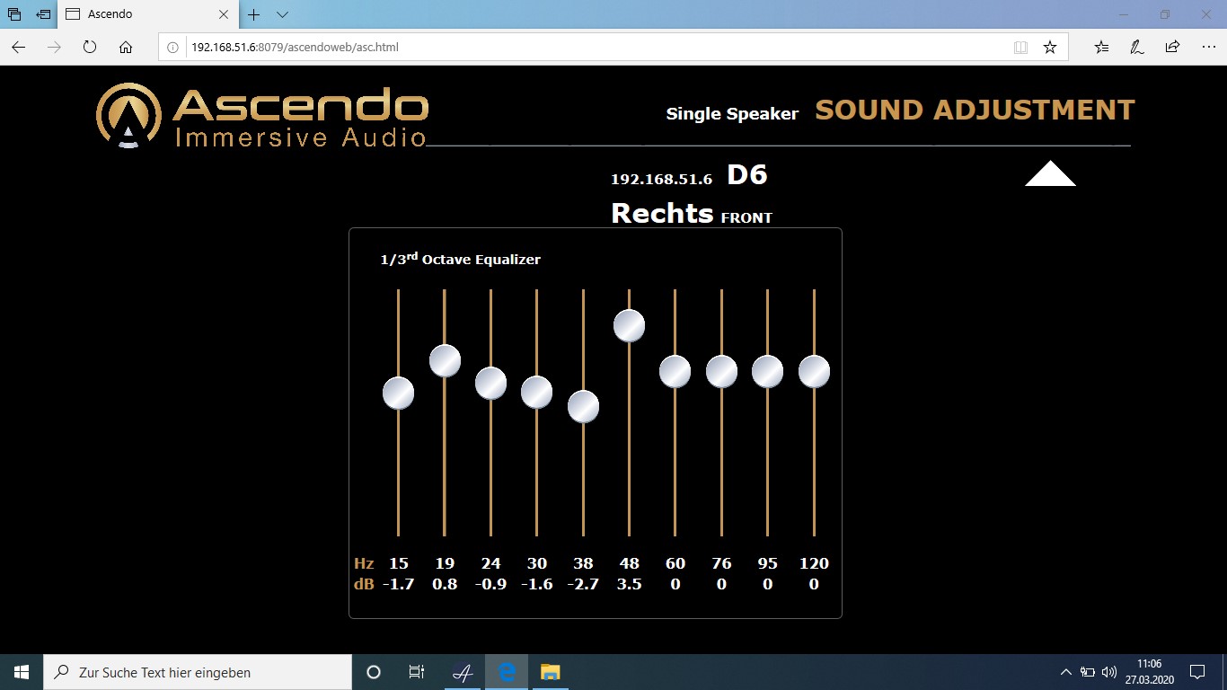This screenshot has height=690, width=1227.
Task: Click the 120 Hz frequency label
Action: click(x=814, y=563)
